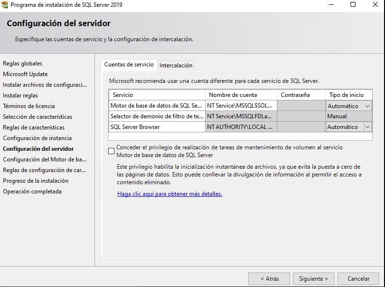Select Términos de licencia step

click(29, 106)
